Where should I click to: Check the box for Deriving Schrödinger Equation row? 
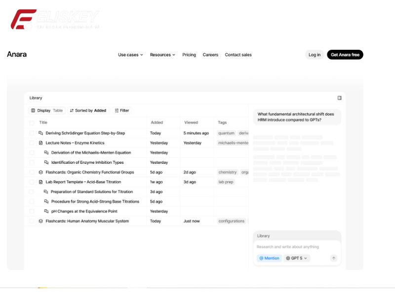point(32,133)
